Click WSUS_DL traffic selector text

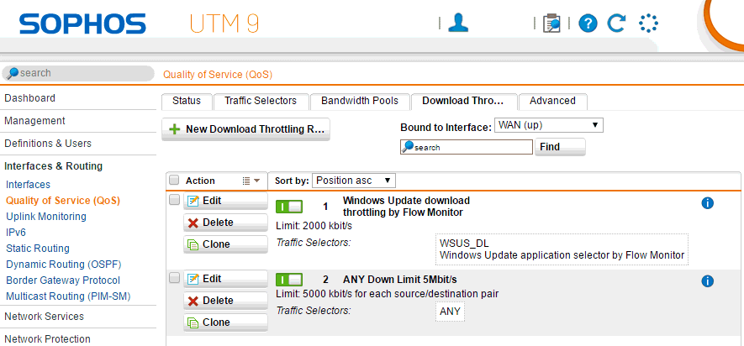(464, 244)
